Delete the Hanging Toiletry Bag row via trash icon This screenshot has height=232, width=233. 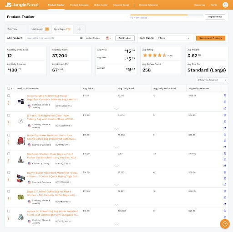pos(225,96)
